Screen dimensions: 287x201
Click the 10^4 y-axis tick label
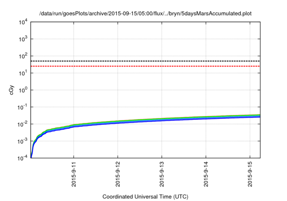(23, 22)
